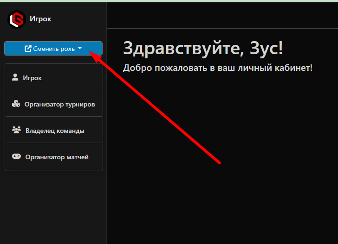Click the external-link icon in Сменить роль
The image size is (338, 244).
[x=28, y=49]
